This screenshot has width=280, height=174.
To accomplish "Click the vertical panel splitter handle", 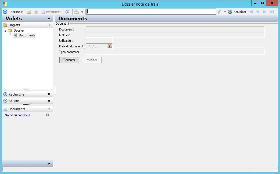I will pyautogui.click(x=54, y=91).
